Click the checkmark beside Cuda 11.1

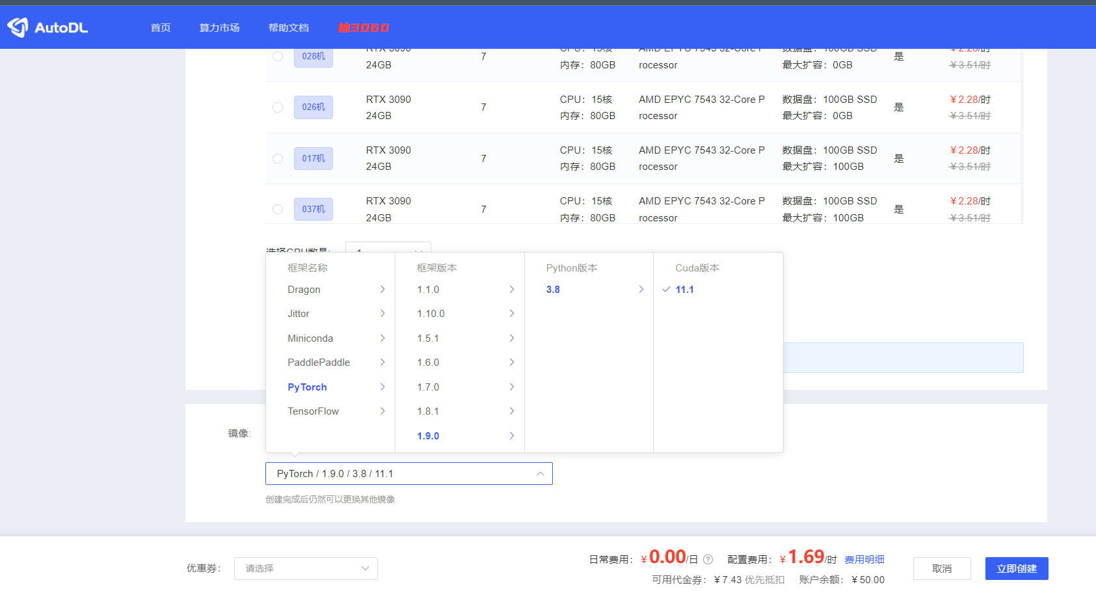tap(666, 290)
